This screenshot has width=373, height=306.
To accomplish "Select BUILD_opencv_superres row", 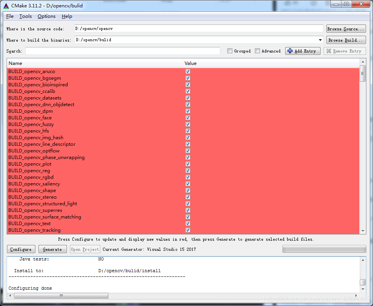I will pyautogui.click(x=183, y=210).
